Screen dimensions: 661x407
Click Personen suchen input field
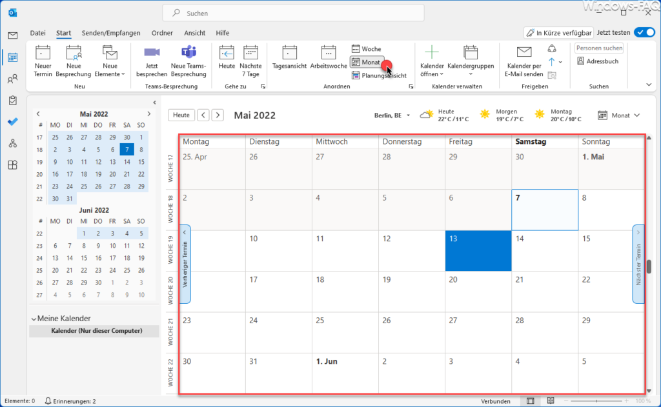pyautogui.click(x=599, y=48)
